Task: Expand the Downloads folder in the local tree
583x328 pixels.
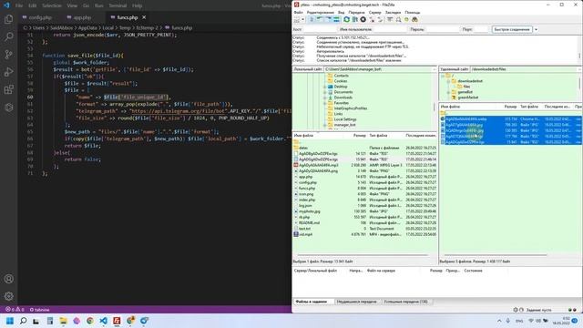Action: pyautogui.click(x=324, y=97)
